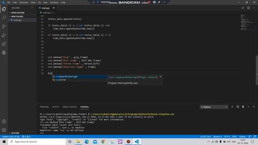Screen dimensions: 258x145
Task: Click main.py in breadcrumb path
Action: click(x=46, y=12)
